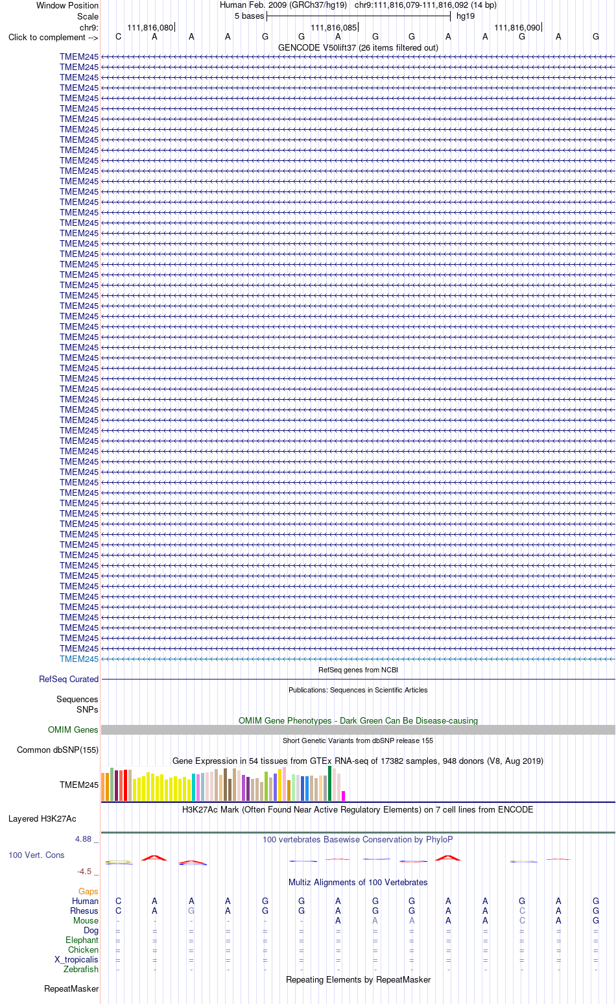The width and height of the screenshot is (616, 1004).
Task: Open '100 vertebrates Basewise Conservation by PhyloP' title
Action: click(x=358, y=839)
